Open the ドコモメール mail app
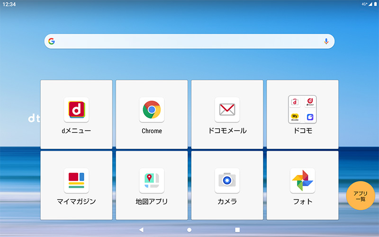The image size is (379, 237). [x=227, y=114]
